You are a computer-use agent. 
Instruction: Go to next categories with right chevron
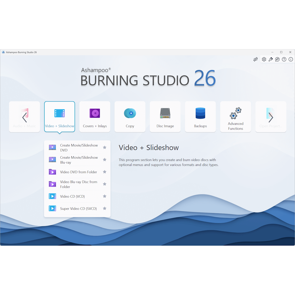(x=271, y=117)
